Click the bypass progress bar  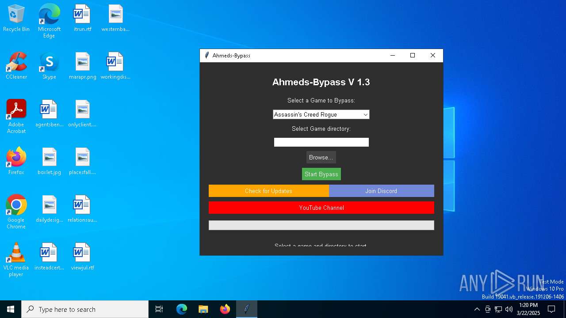(321, 225)
